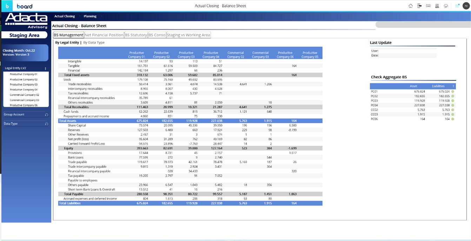Expand the Planning menu
Screen dimensions: 471x241
click(x=90, y=16)
